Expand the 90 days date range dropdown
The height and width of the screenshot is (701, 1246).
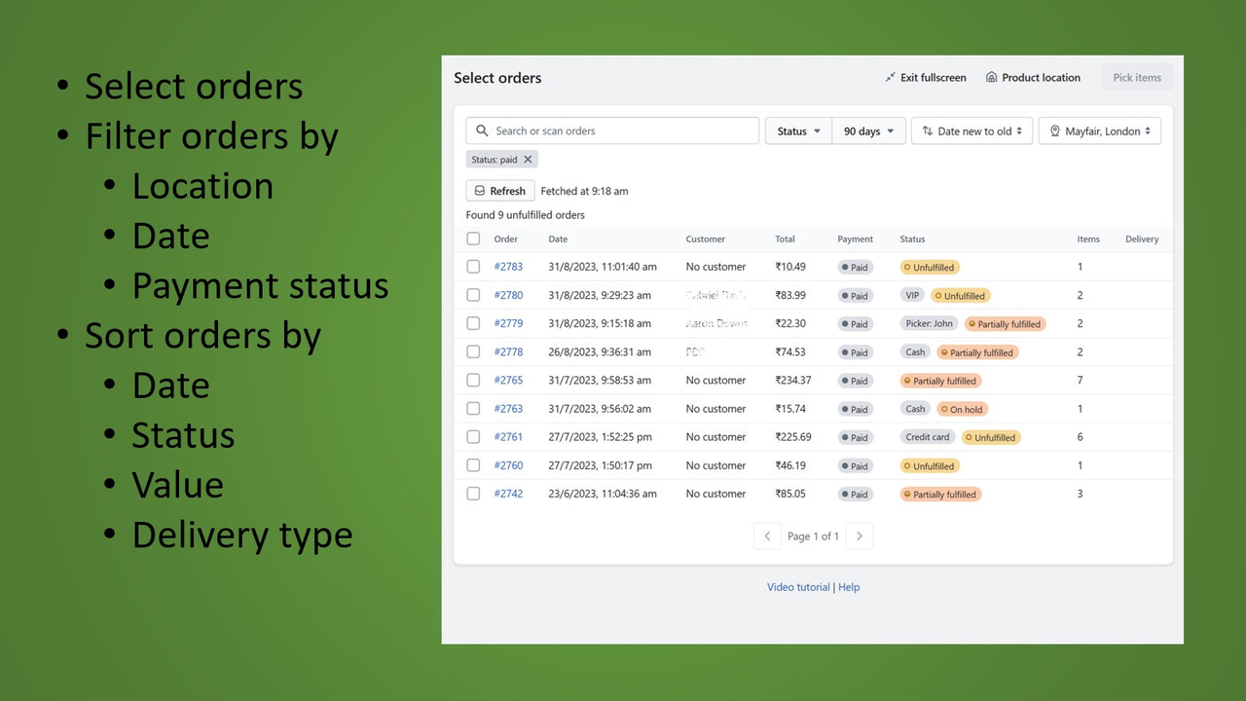[867, 129]
